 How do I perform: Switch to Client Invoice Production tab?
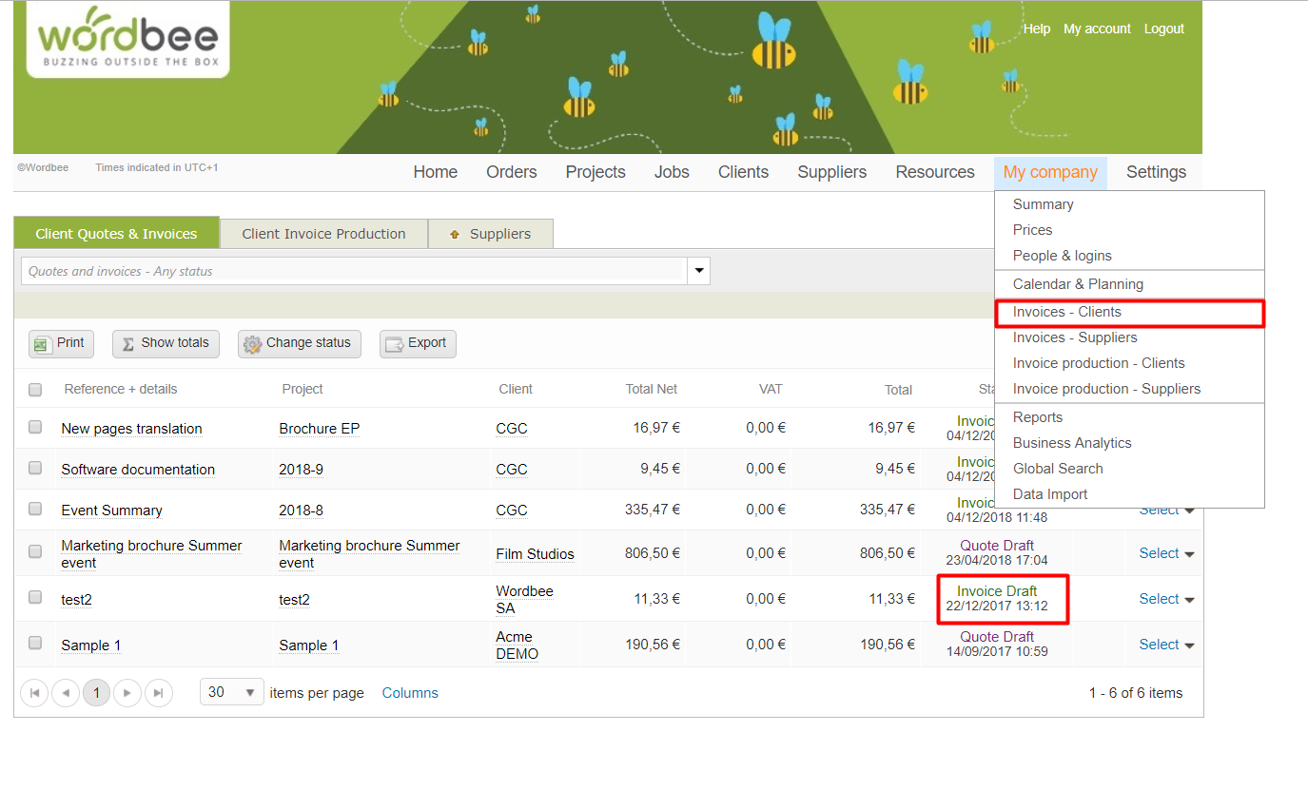(x=323, y=234)
